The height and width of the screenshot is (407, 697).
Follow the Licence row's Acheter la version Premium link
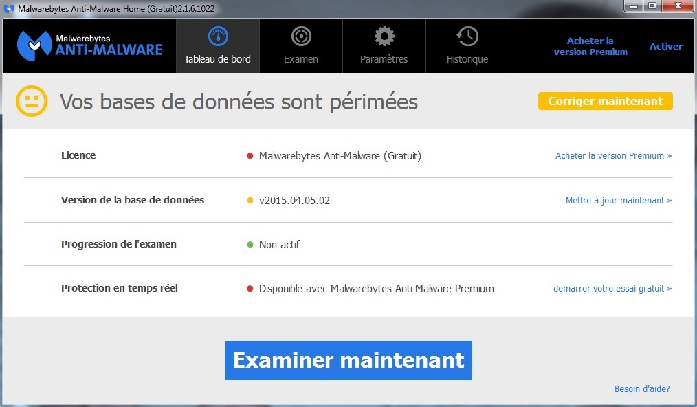[x=613, y=155]
